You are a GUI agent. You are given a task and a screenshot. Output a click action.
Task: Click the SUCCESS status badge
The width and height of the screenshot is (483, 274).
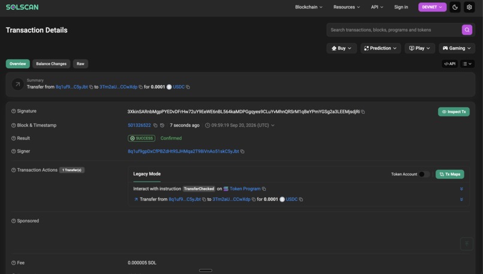(x=141, y=138)
